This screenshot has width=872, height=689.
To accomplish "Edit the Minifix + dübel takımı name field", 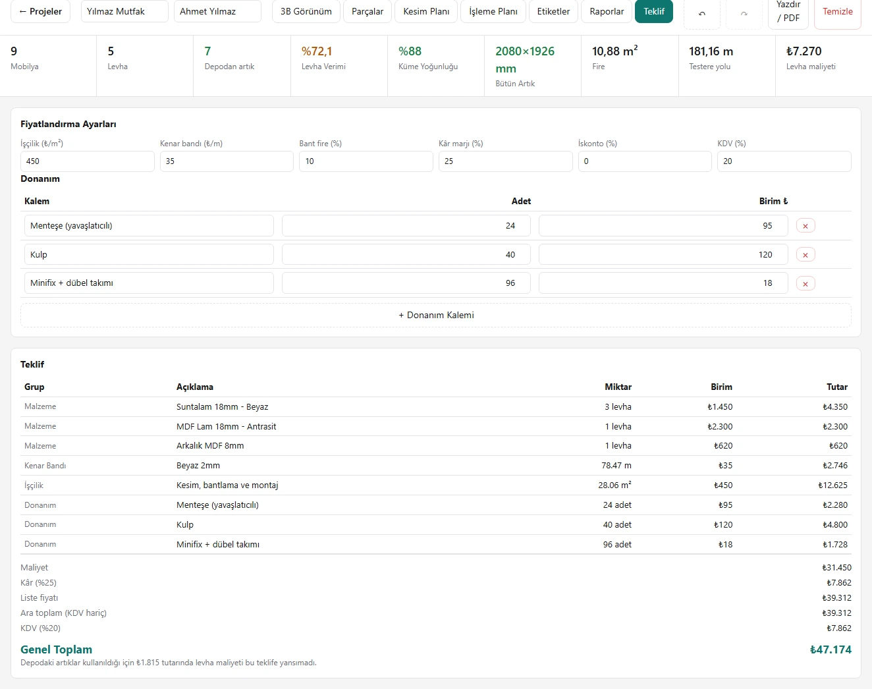I will click(x=149, y=283).
